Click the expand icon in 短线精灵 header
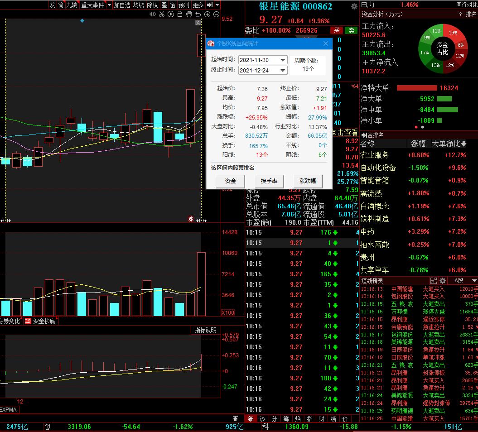The image size is (478, 432). click(x=433, y=281)
